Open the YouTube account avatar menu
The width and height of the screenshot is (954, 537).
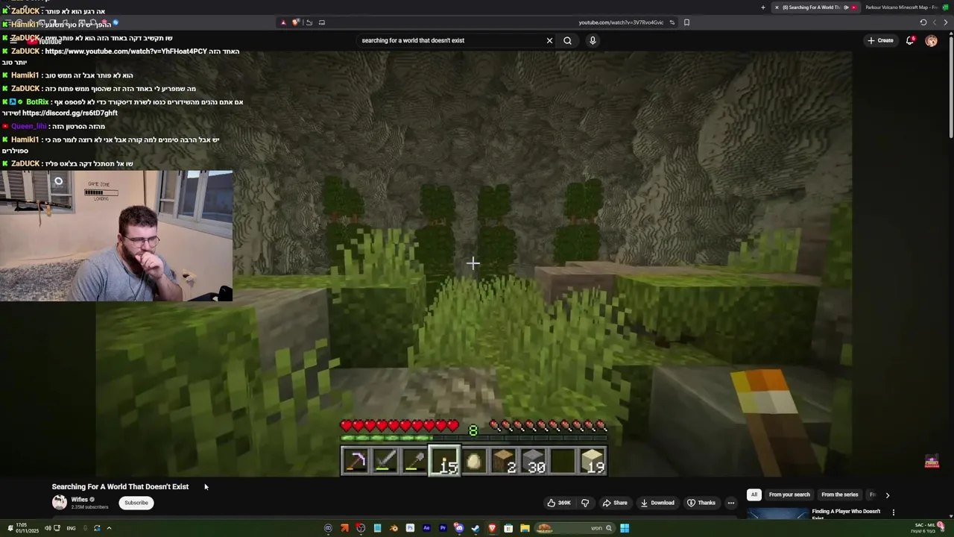(x=931, y=40)
